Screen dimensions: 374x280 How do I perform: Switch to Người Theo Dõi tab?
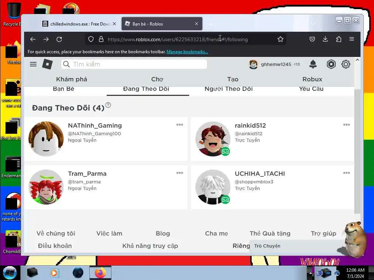pos(229,89)
